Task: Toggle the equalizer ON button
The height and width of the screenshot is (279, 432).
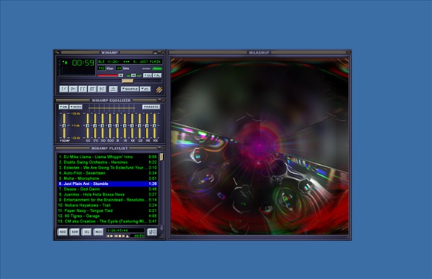Action: tap(63, 107)
